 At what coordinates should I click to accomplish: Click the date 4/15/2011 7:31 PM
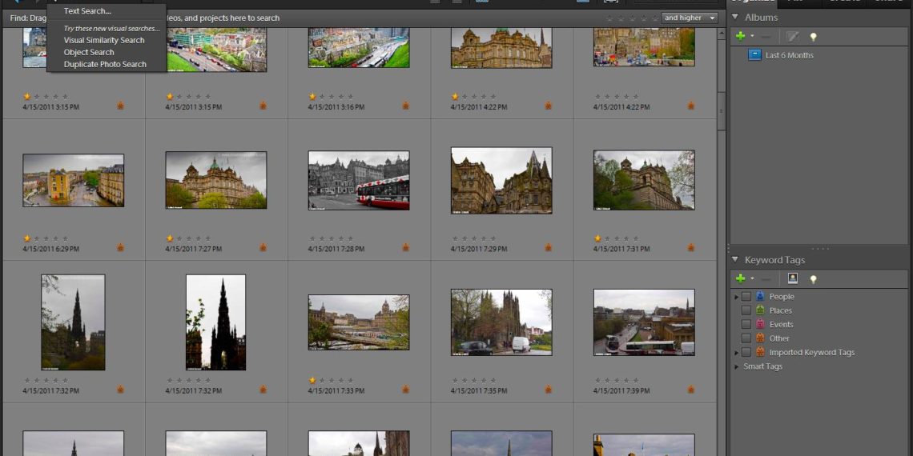click(x=621, y=249)
